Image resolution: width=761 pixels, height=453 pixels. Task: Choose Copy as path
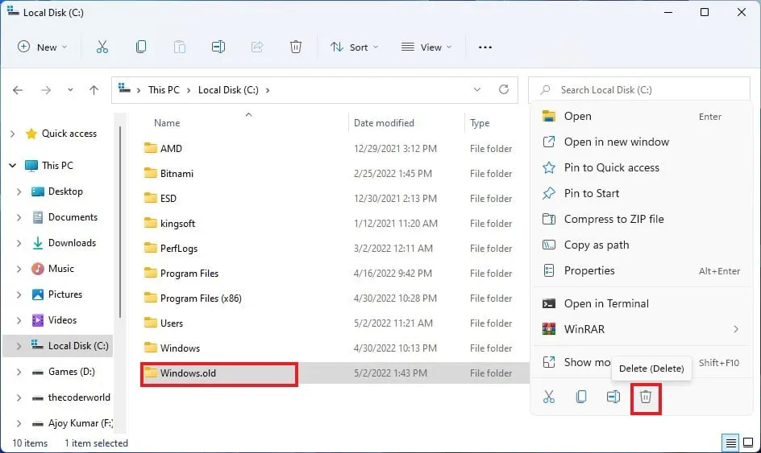click(642, 245)
